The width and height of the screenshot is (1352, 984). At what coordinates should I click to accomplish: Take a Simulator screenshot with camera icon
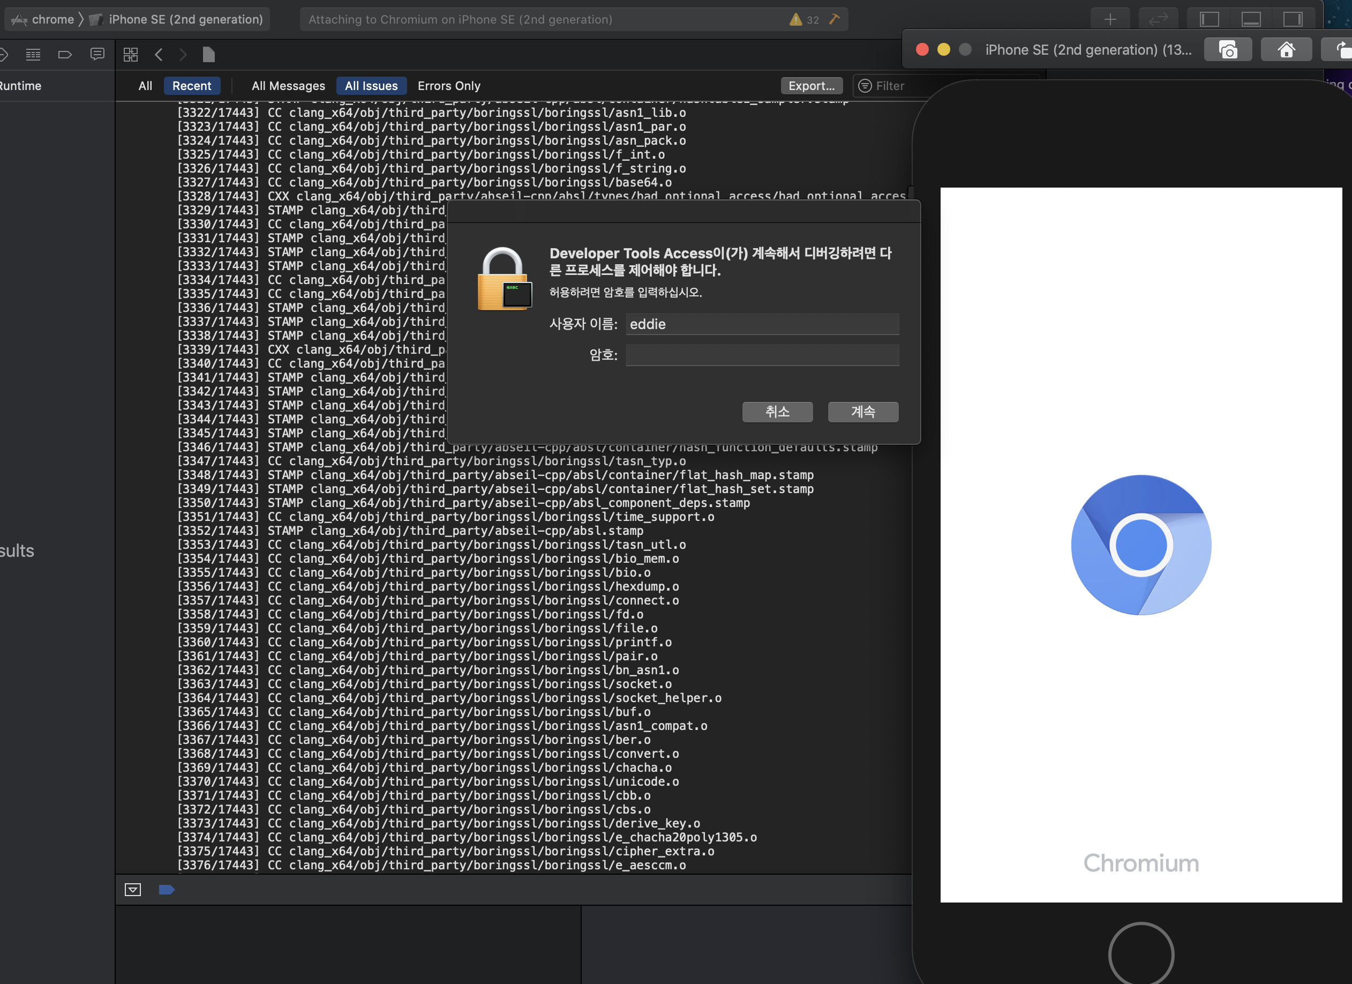pos(1228,50)
